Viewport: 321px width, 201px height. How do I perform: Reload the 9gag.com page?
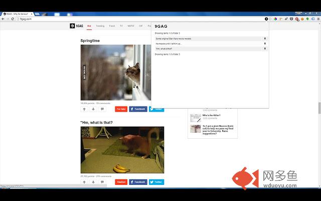[13, 19]
